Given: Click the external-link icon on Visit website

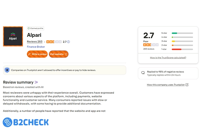Looking at the screenshot, I should [66, 54].
